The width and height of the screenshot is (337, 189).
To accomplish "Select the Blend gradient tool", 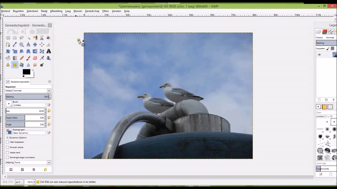I will pos(15,58).
